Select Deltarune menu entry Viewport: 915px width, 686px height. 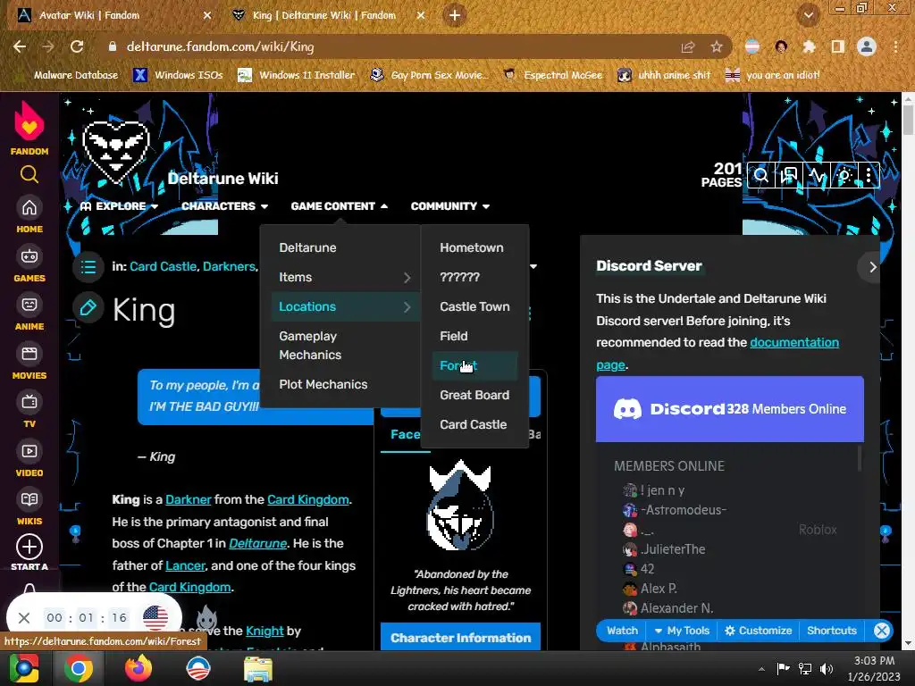(x=307, y=248)
